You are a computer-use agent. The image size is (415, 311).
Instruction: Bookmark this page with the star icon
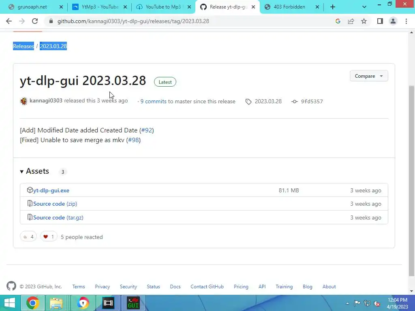pyautogui.click(x=364, y=21)
